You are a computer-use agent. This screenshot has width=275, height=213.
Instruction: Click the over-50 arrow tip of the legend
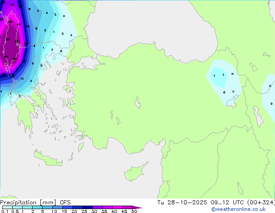137,208
